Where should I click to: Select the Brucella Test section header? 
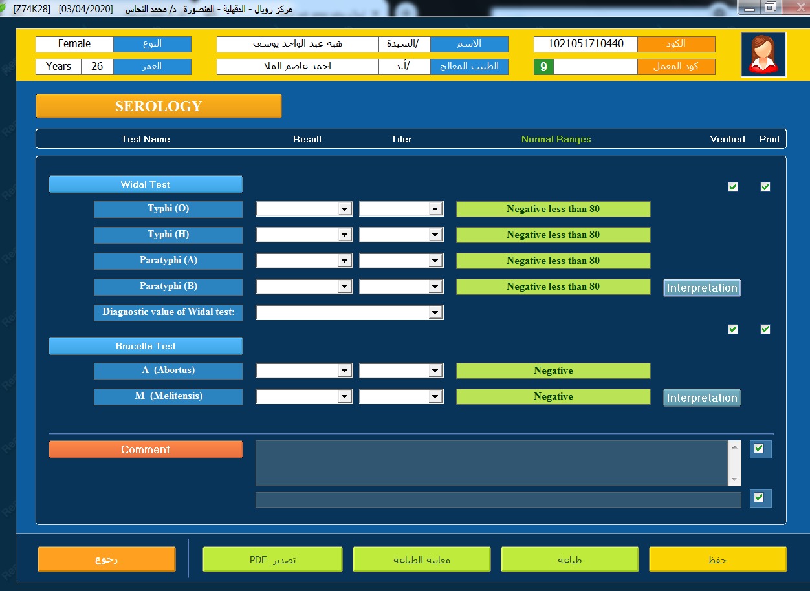point(146,346)
